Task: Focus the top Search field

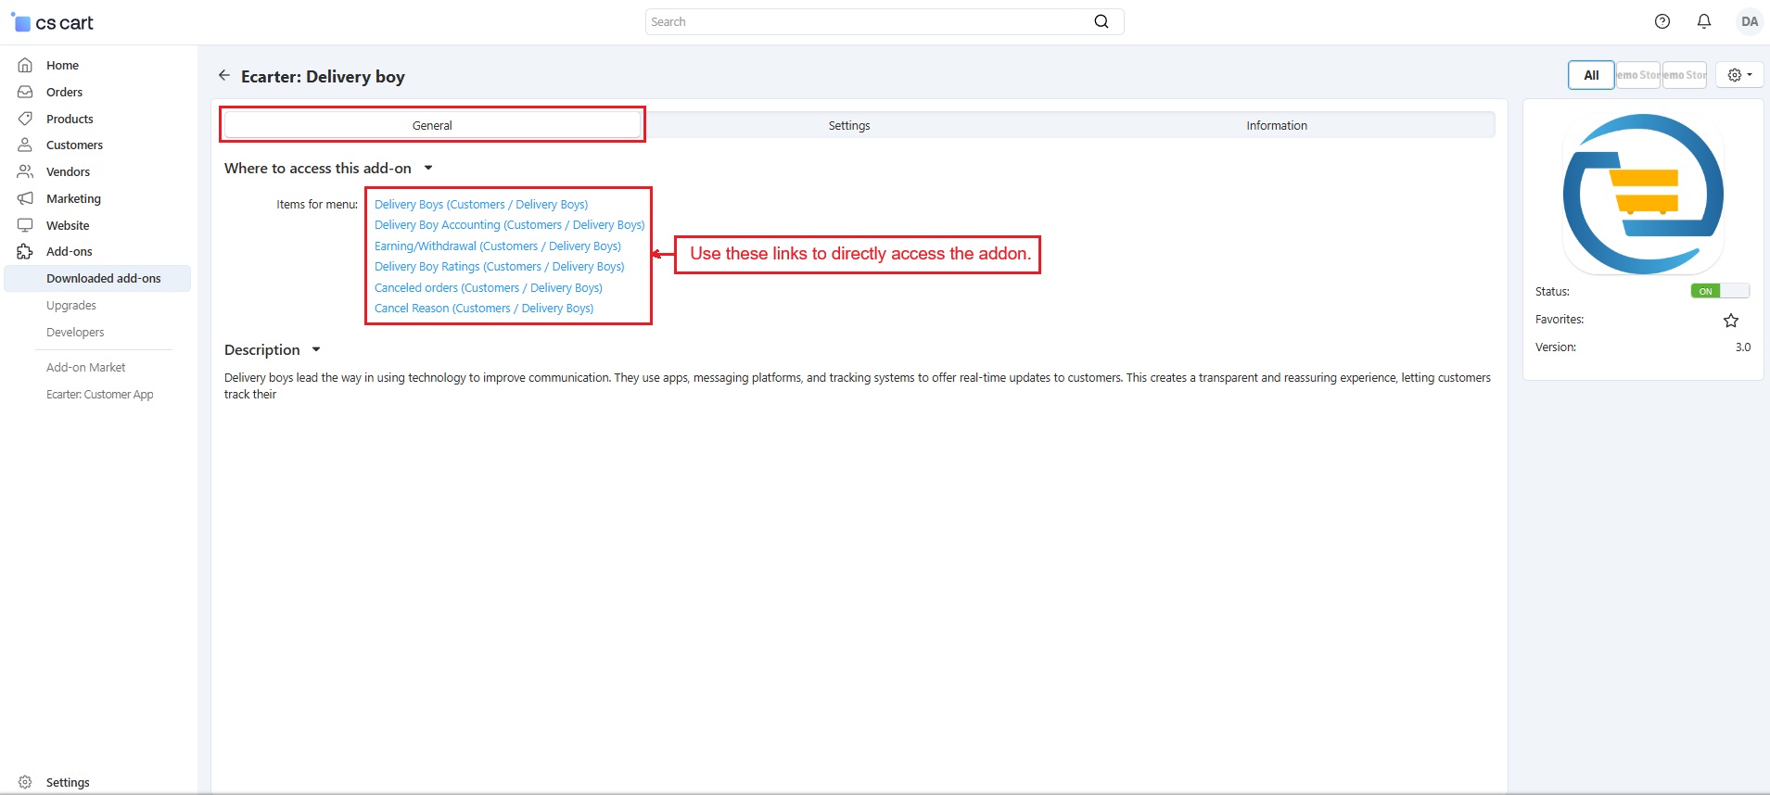Action: point(885,21)
